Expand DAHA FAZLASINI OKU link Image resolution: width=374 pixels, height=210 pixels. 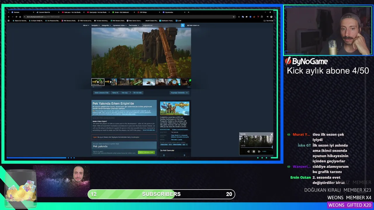pyautogui.click(x=149, y=130)
